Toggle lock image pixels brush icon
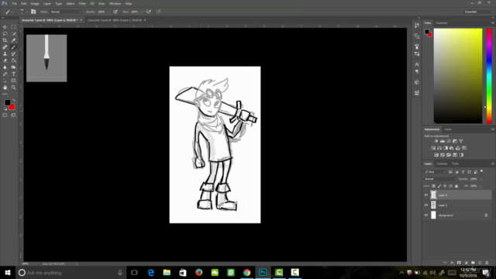 (439, 186)
